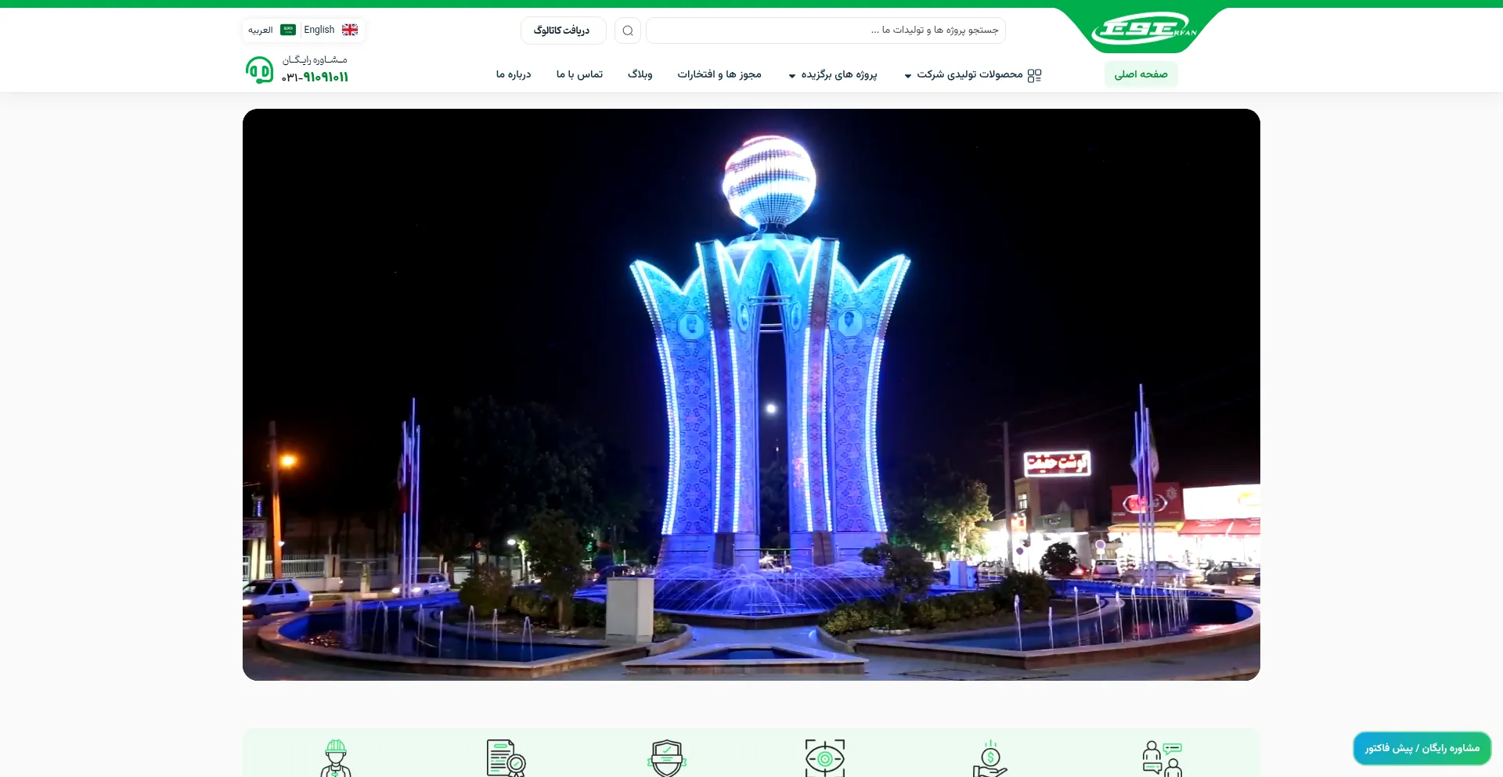This screenshot has width=1503, height=777.
Task: Click the ESI Erfan logo
Action: (x=1144, y=31)
